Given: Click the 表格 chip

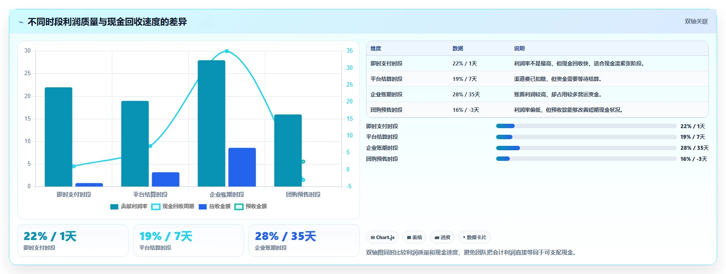Looking at the screenshot, I should (414, 237).
